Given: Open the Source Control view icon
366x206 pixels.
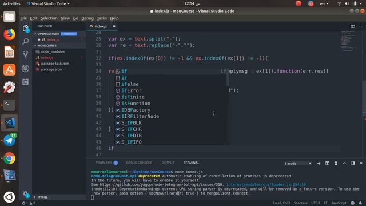Looking at the screenshot, I should pyautogui.click(x=26, y=55).
